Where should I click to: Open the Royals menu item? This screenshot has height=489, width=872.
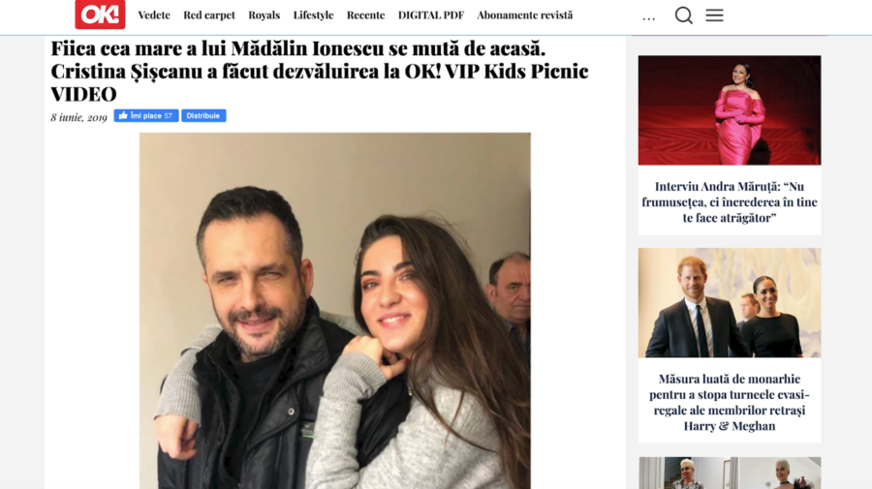265,15
